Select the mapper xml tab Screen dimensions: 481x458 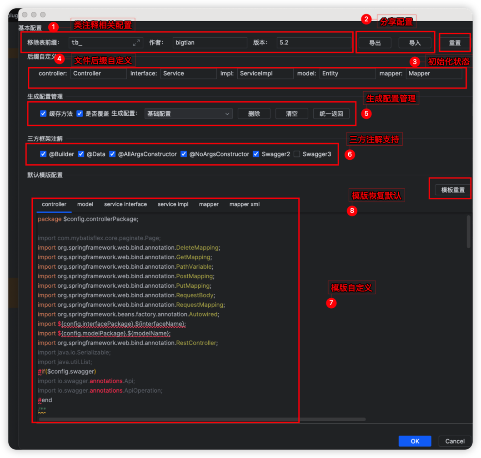point(245,204)
